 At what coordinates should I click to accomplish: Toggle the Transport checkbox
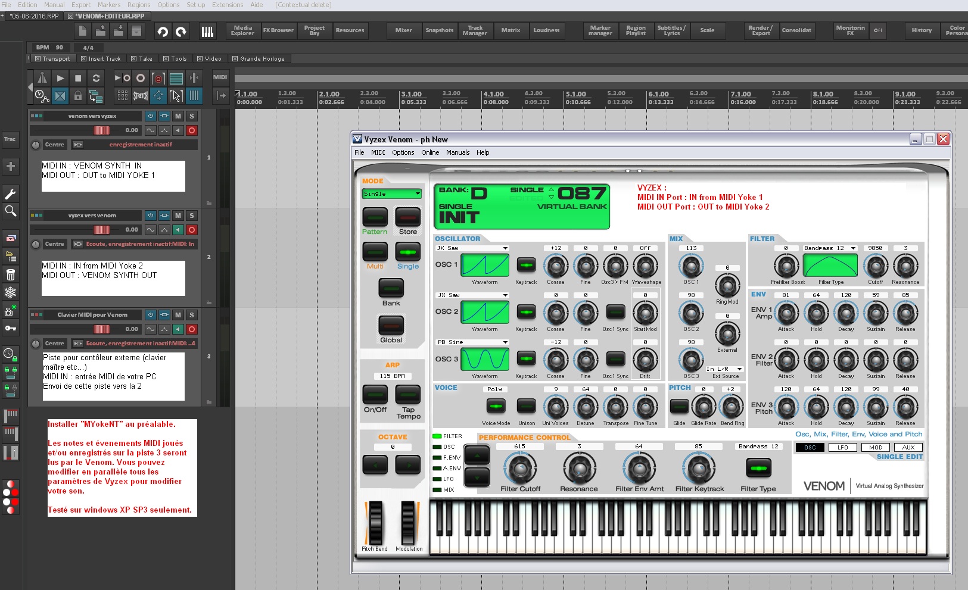pos(38,59)
